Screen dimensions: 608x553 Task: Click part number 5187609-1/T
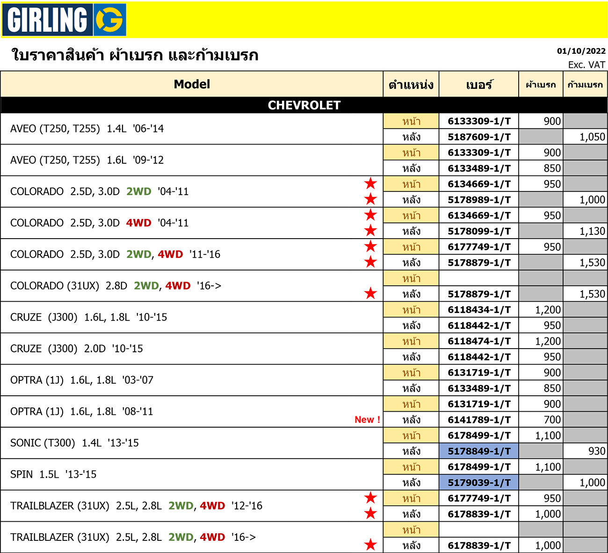click(x=479, y=137)
